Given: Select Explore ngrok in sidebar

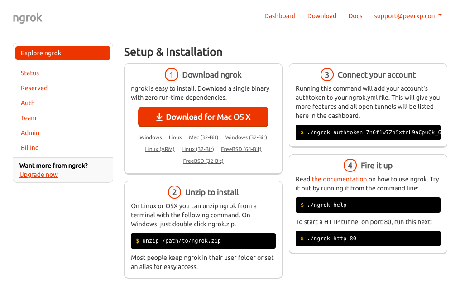Looking at the screenshot, I should pyautogui.click(x=63, y=53).
